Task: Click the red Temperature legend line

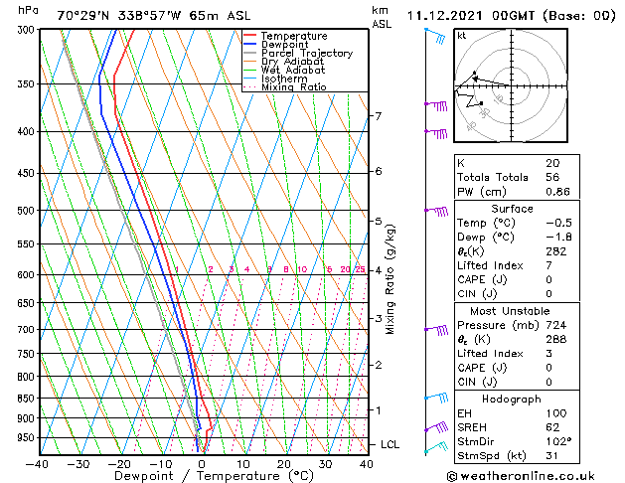Action: click(x=249, y=36)
